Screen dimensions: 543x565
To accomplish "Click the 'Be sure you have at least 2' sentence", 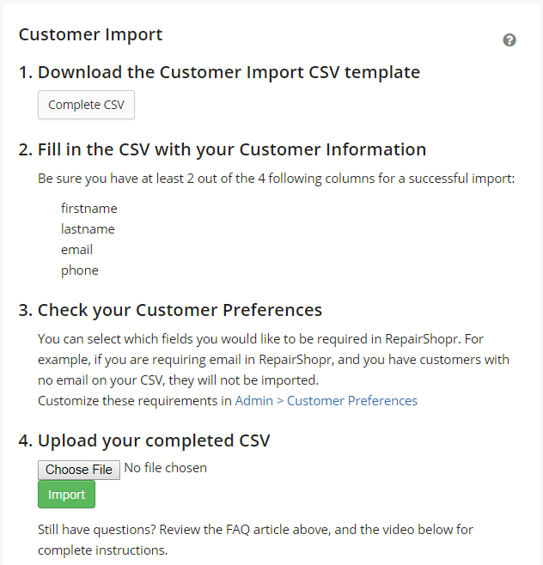I will [276, 179].
